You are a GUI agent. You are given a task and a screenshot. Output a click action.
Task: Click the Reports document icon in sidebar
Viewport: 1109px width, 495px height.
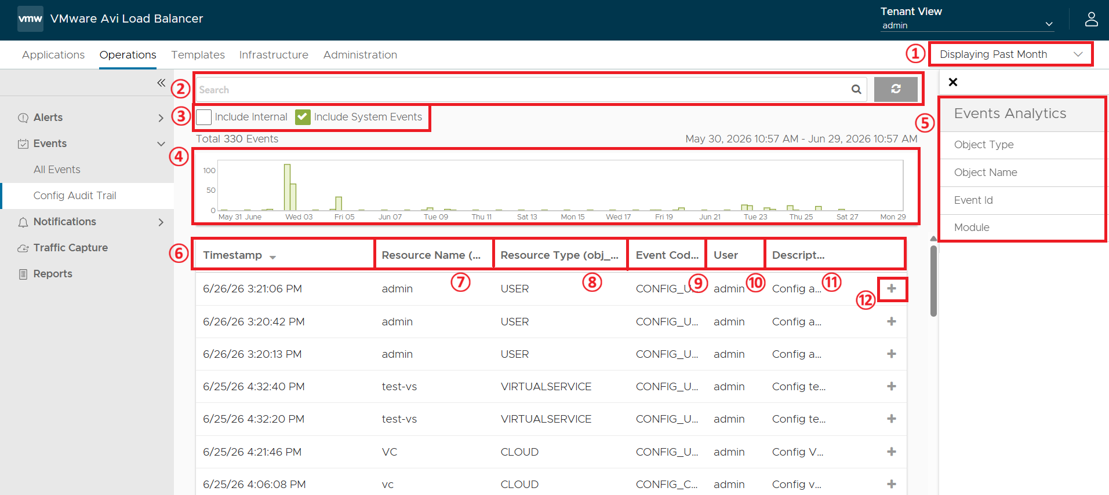[x=23, y=274]
